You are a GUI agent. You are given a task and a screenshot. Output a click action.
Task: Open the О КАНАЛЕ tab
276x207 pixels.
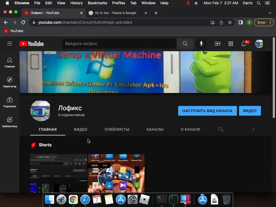(x=191, y=129)
